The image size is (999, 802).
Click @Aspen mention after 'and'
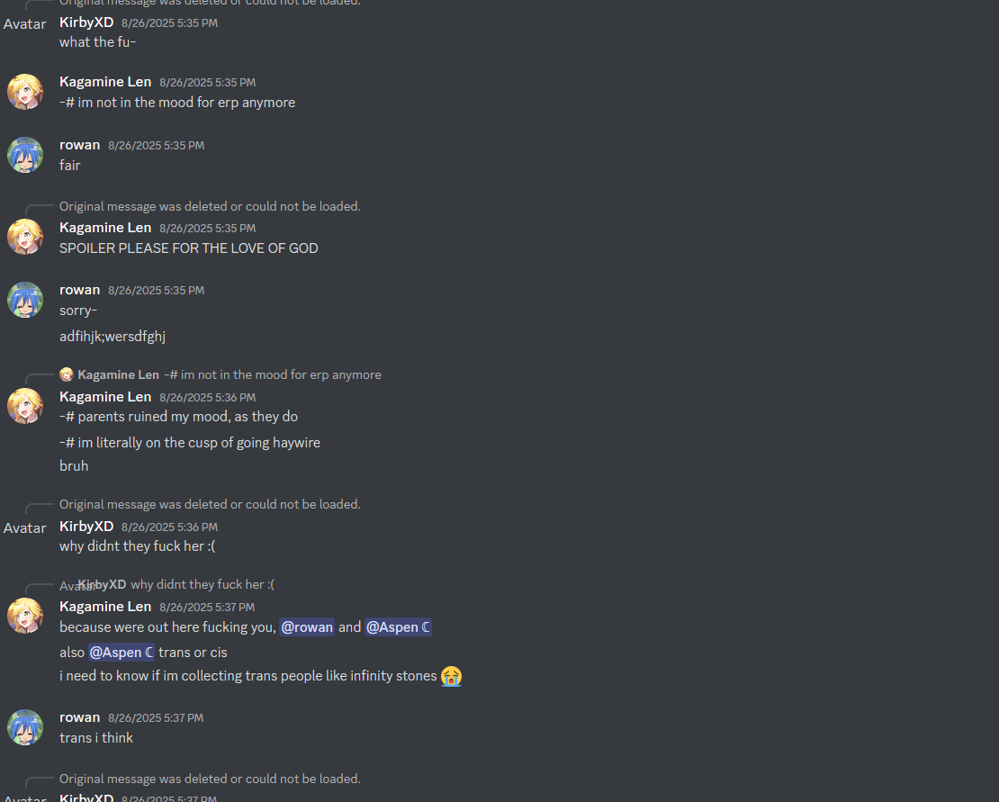(398, 627)
